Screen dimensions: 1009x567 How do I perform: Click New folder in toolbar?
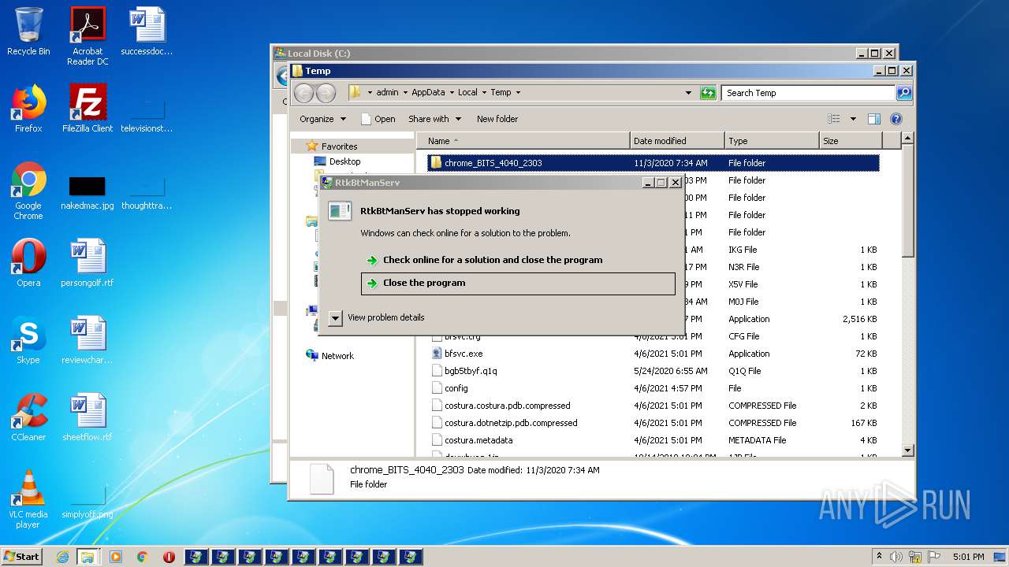point(497,119)
